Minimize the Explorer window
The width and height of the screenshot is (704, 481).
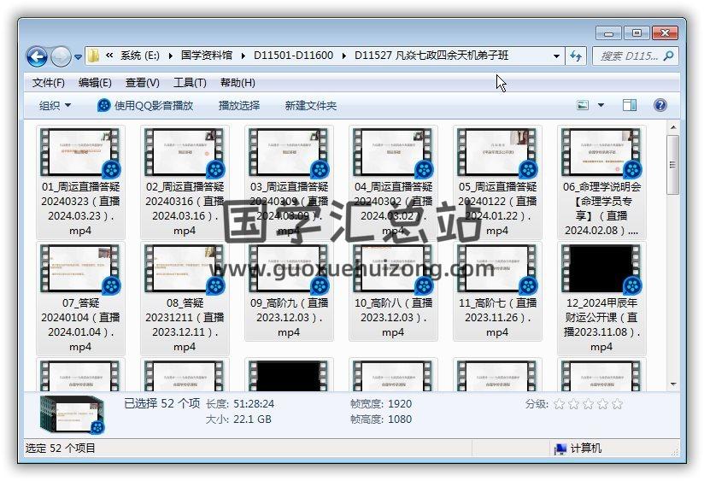tap(608, 33)
